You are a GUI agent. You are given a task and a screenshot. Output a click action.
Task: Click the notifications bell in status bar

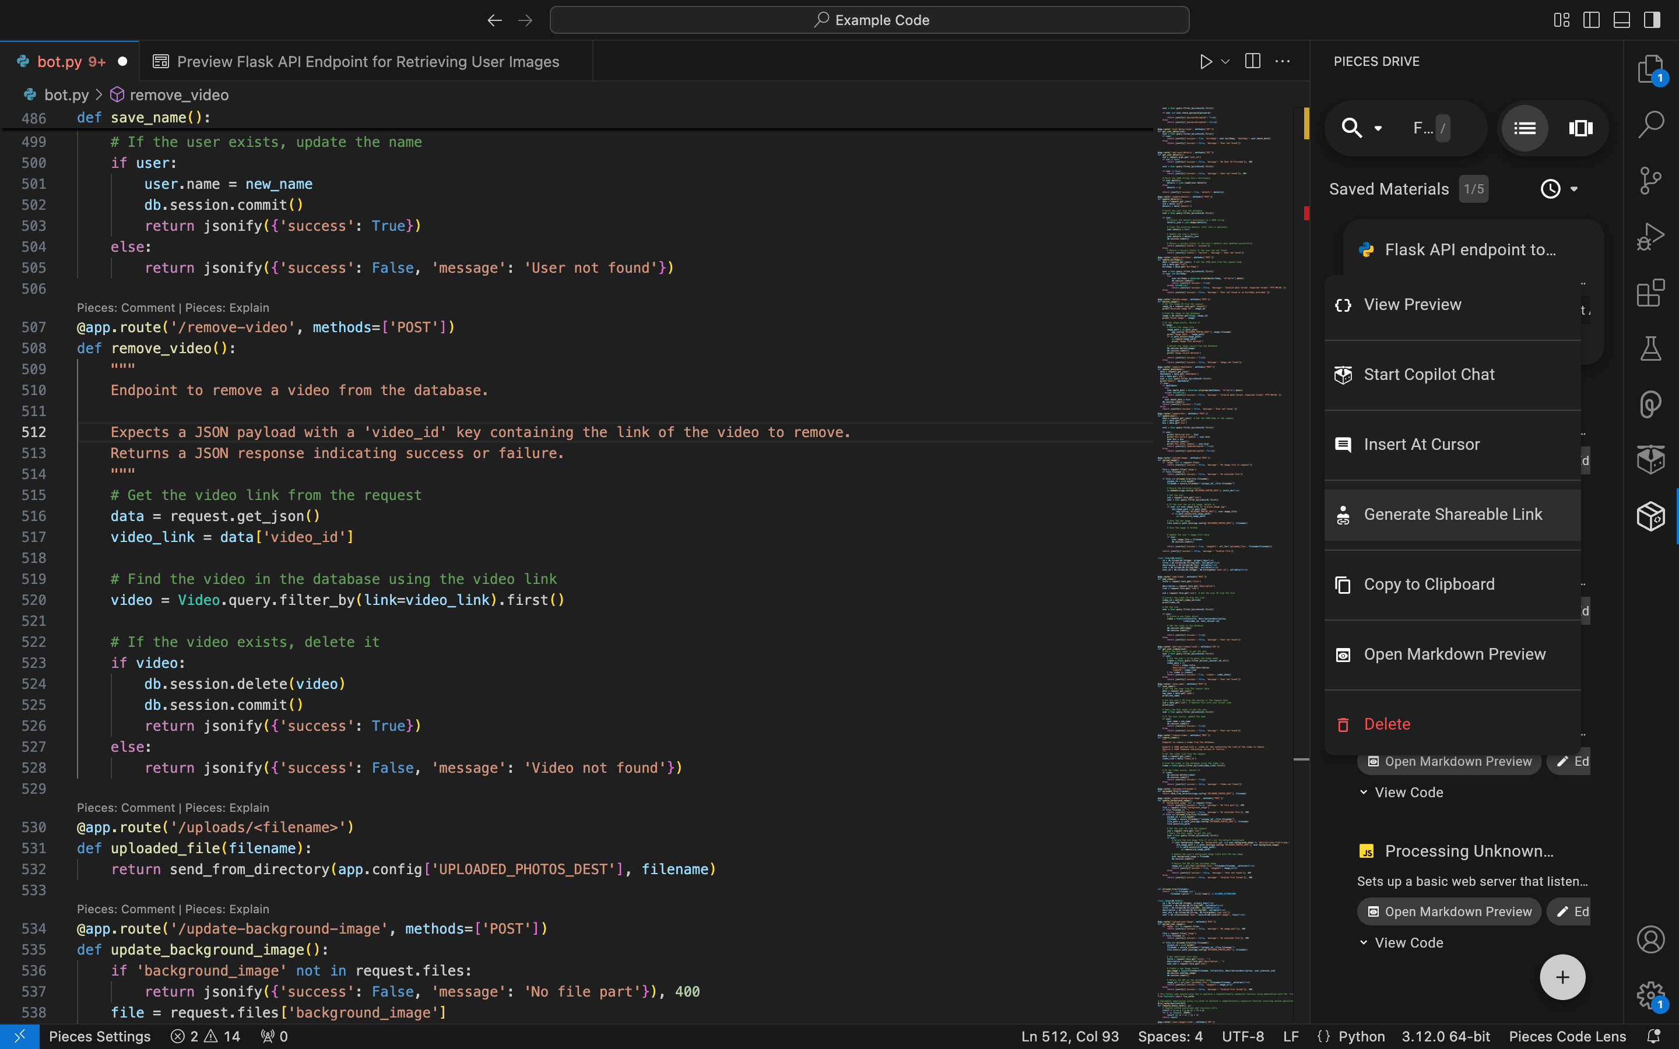pos(1653,1036)
